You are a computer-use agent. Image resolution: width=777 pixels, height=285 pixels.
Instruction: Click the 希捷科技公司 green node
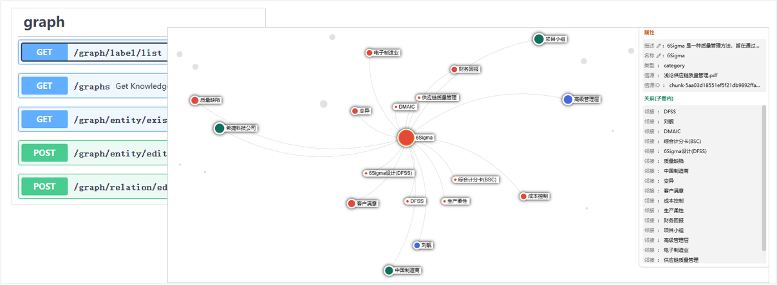tap(220, 128)
